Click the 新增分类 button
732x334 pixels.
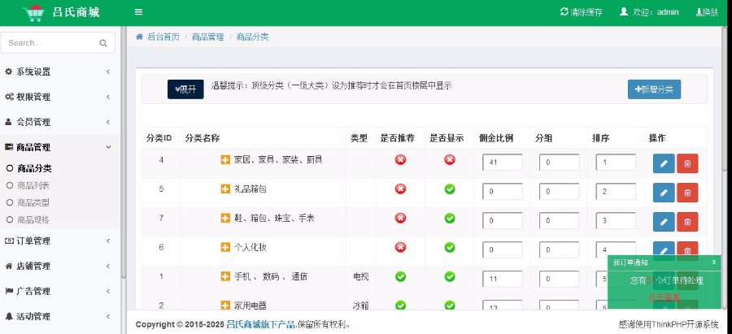pyautogui.click(x=654, y=89)
